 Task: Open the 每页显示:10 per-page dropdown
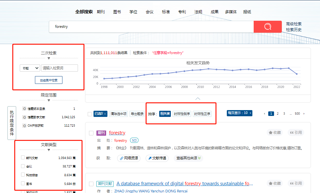pos(239,113)
